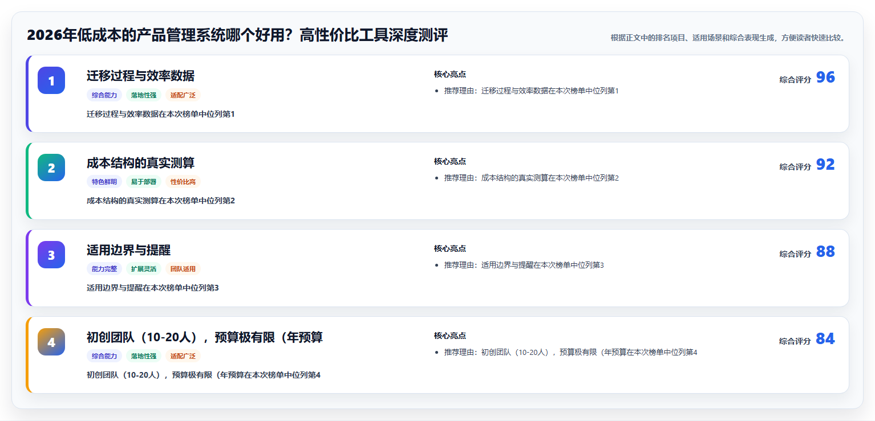This screenshot has height=421, width=875.
Task: Select the 性价比高 tag
Action: tap(183, 182)
